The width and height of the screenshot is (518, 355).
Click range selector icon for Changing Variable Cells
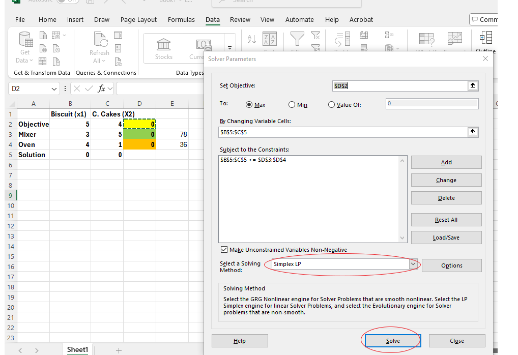click(473, 132)
